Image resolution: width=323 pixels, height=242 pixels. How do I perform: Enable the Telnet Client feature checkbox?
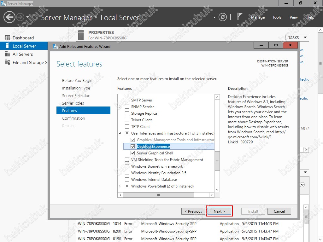127,120
